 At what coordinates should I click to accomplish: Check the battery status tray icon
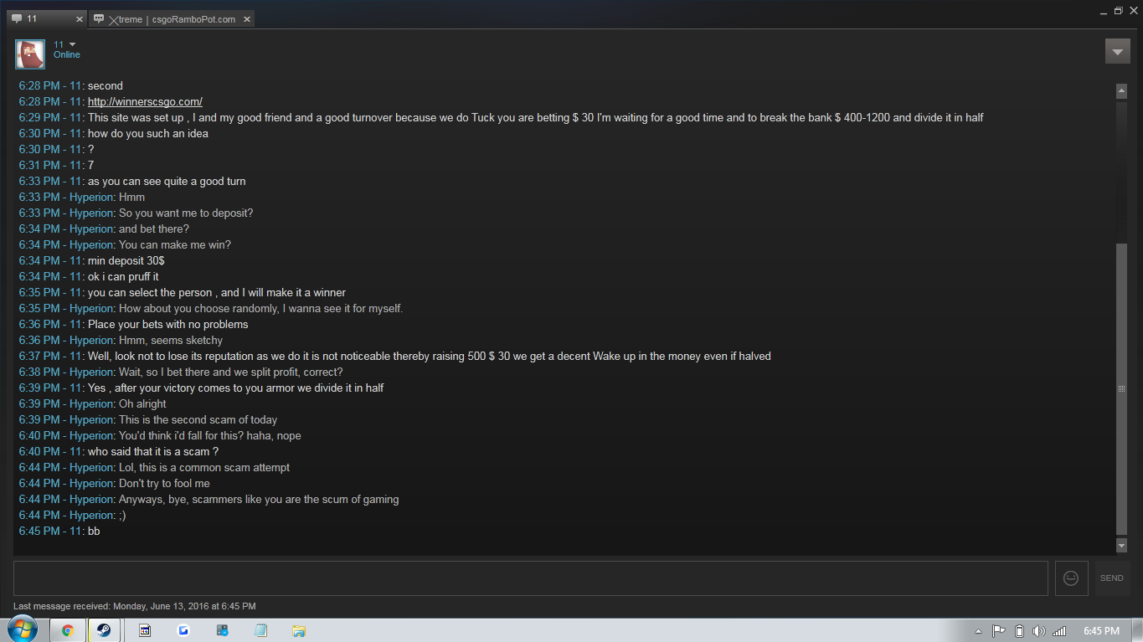(x=1019, y=631)
